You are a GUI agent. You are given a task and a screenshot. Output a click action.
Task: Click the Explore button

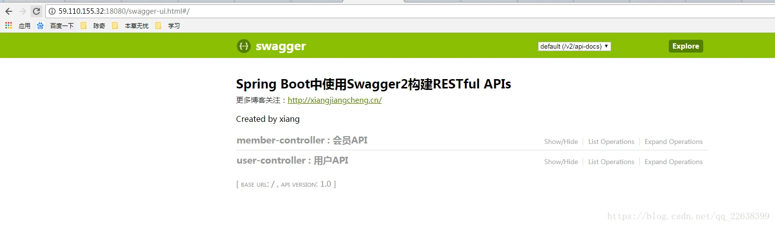686,46
